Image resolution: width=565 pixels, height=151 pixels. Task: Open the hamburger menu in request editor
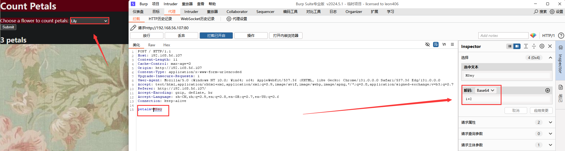pos(452,44)
